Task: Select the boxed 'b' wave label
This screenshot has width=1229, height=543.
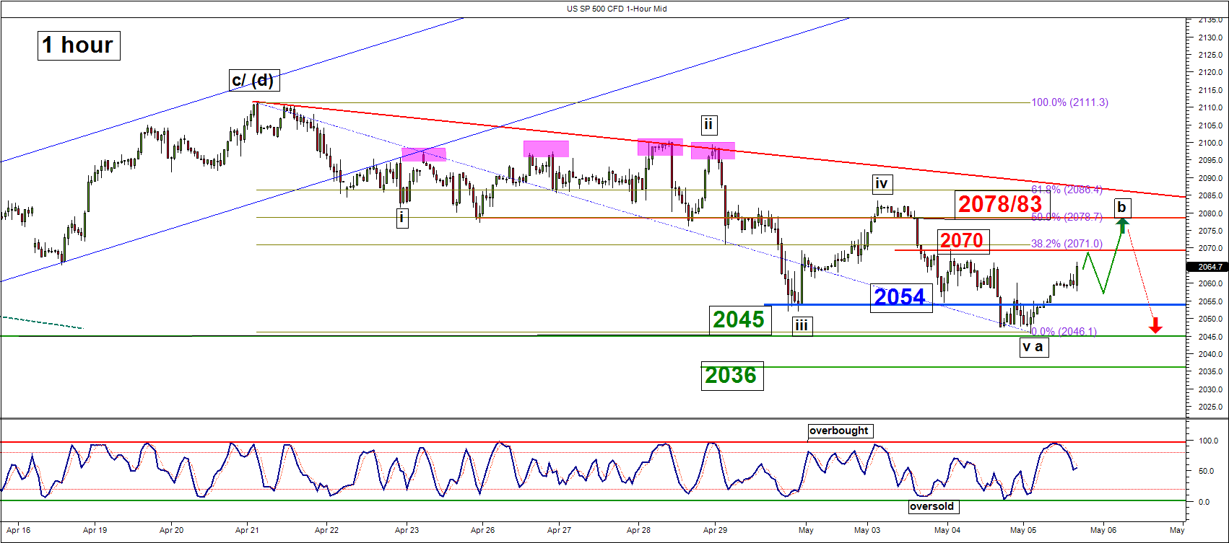Action: click(1121, 208)
